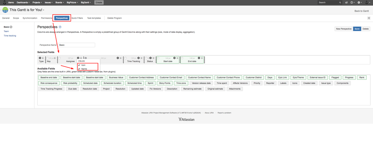Viewport: 373px width, 145px height.
Task: Open gear settings of the End date column
Action: (x=199, y=58)
